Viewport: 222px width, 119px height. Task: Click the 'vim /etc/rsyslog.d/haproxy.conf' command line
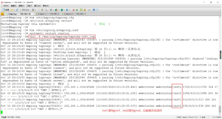40,30
